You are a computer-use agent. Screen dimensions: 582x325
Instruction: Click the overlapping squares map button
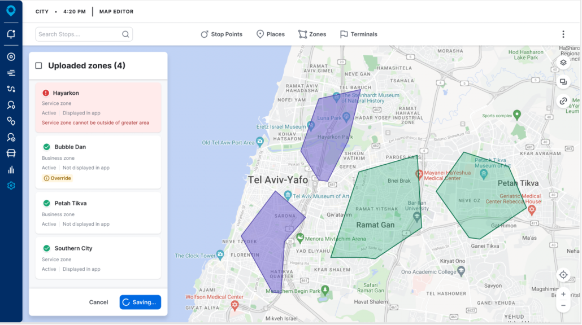pos(563,81)
